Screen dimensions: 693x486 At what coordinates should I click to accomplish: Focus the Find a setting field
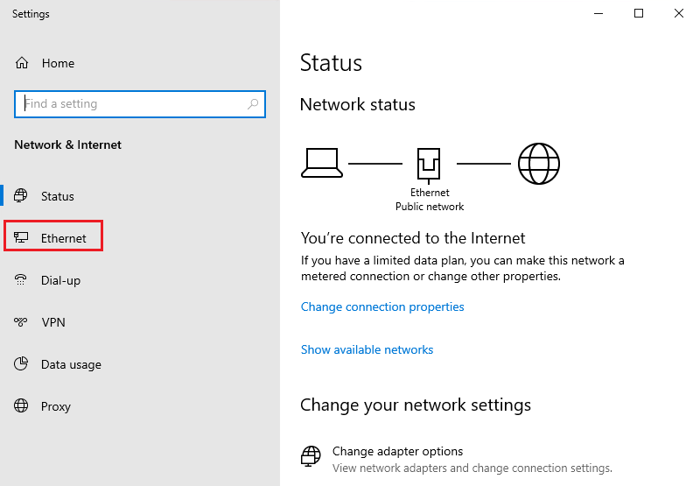(131, 103)
